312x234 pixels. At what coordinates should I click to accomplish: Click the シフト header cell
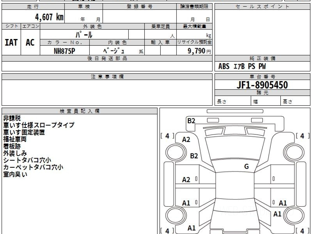[11, 26]
